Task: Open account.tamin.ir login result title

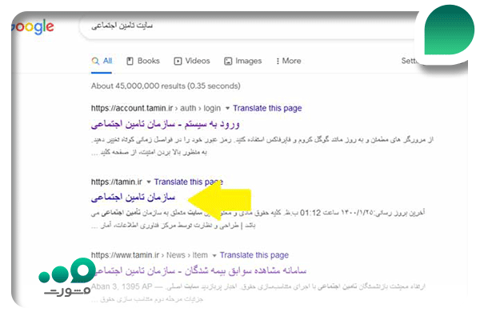Action: (x=166, y=124)
